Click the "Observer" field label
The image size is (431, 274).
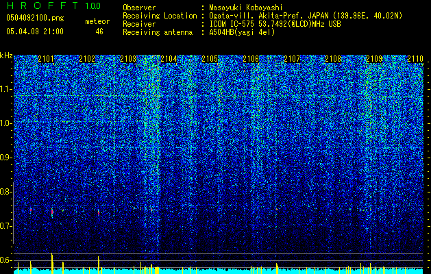tap(139, 8)
